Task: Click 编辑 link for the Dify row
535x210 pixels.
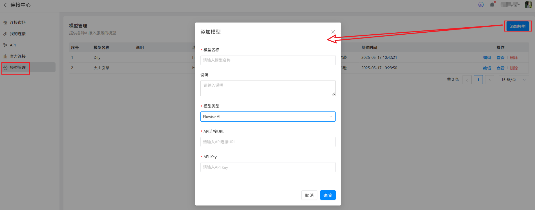Action: point(487,58)
